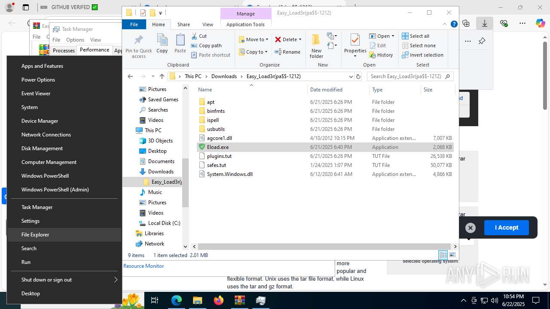Sort files by Date modified column

[339, 90]
